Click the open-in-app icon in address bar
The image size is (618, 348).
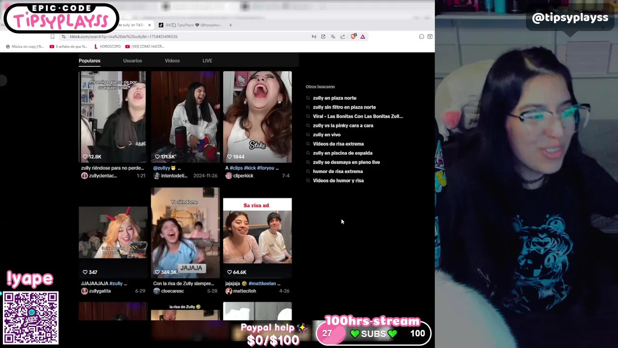click(323, 36)
